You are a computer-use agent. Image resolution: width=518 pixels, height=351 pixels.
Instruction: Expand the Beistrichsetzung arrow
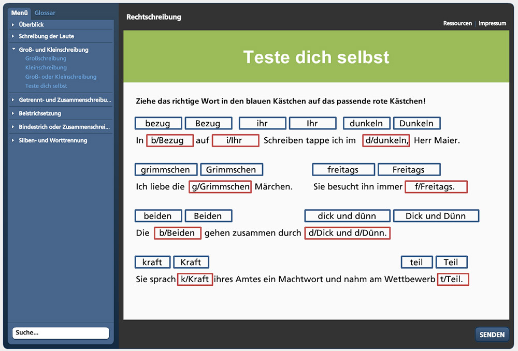tap(13, 113)
